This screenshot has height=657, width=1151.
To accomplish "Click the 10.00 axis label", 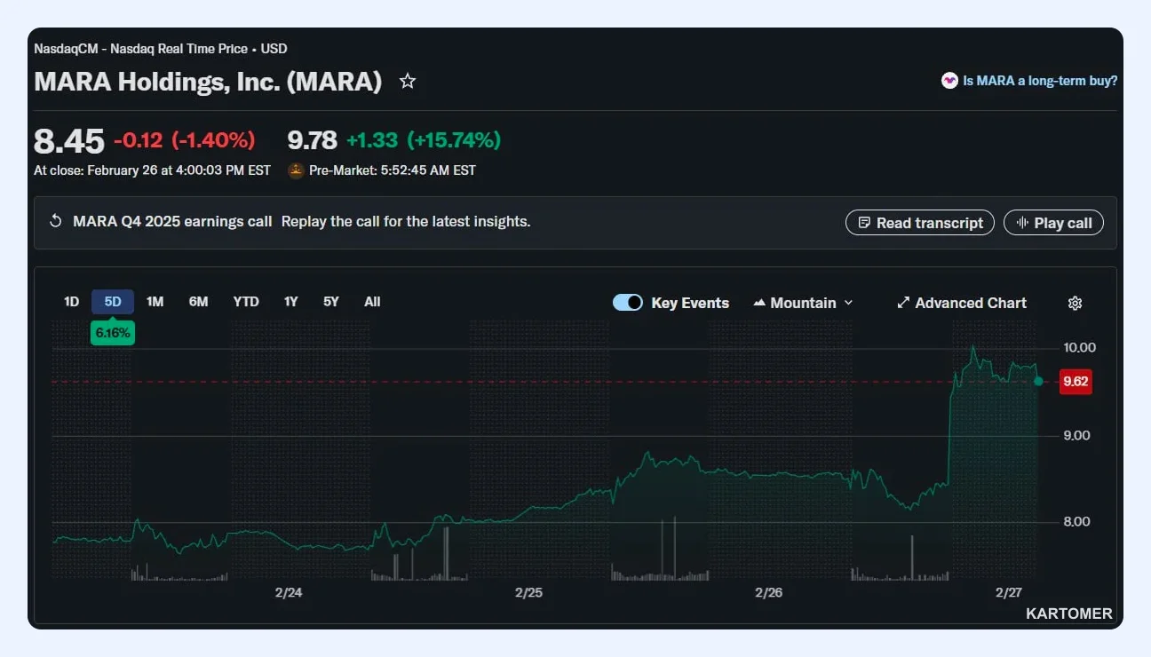I will pos(1079,347).
